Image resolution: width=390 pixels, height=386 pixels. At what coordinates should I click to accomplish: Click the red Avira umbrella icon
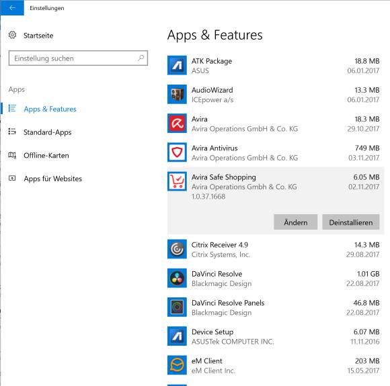click(x=177, y=124)
